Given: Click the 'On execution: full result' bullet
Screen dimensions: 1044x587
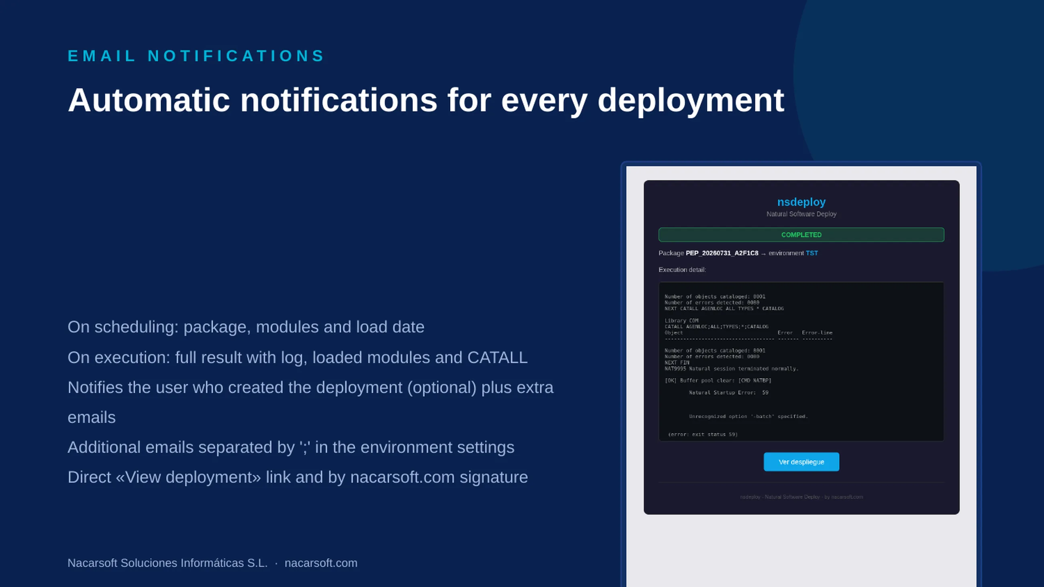Looking at the screenshot, I should pyautogui.click(x=298, y=357).
